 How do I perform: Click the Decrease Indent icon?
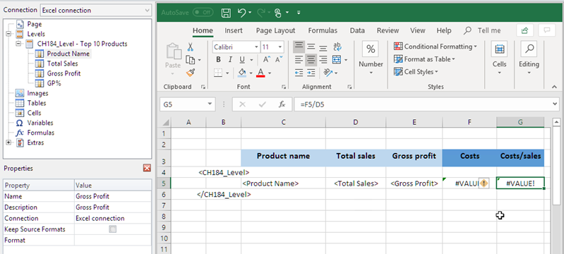tap(299, 73)
